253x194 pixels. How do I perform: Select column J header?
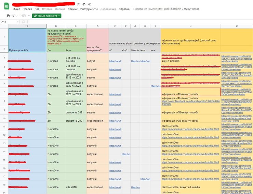tap(191, 26)
